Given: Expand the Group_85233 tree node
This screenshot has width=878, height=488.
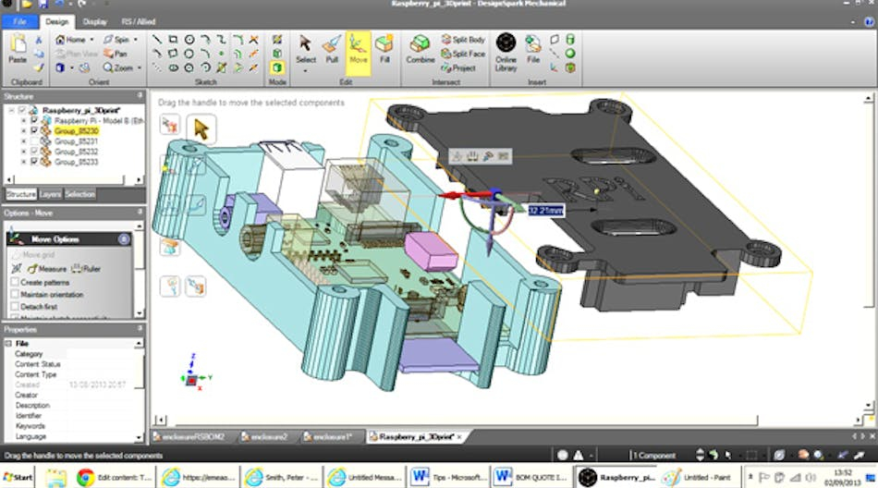Looking at the screenshot, I should [23, 162].
